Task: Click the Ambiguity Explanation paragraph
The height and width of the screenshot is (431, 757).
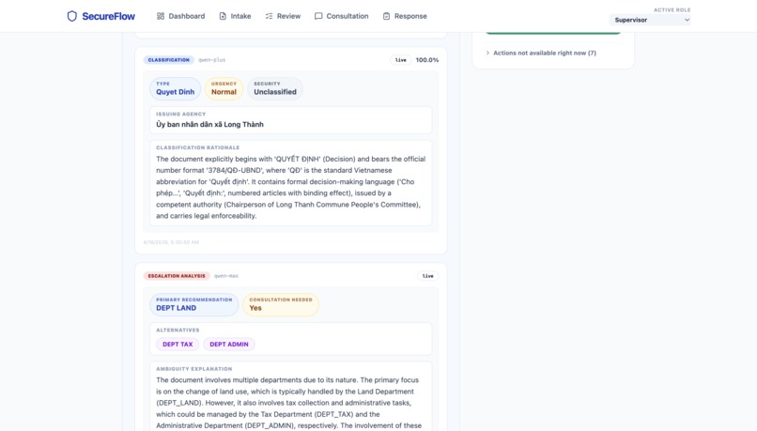Action: click(x=288, y=403)
